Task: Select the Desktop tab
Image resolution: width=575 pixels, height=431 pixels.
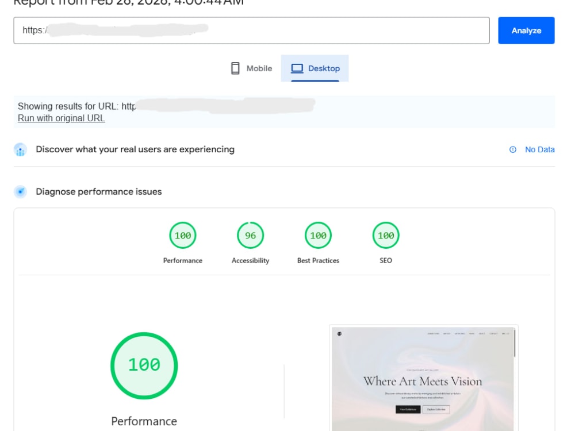Action: pyautogui.click(x=315, y=68)
